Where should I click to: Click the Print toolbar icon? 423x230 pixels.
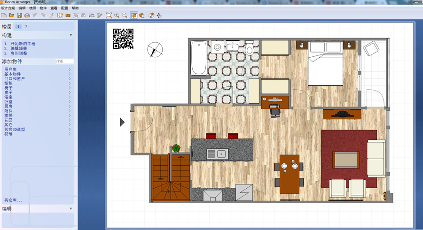tap(27, 15)
